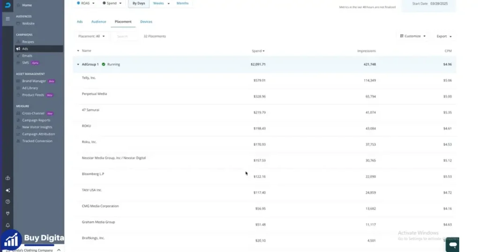This screenshot has height=252, width=480.
Task: Click the placement Search field
Action: tap(124, 36)
